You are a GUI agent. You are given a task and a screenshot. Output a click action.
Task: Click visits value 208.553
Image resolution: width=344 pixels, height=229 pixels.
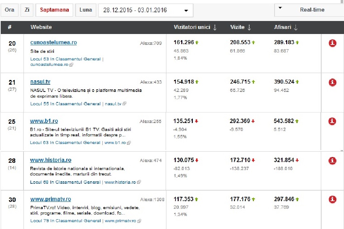coord(240,42)
